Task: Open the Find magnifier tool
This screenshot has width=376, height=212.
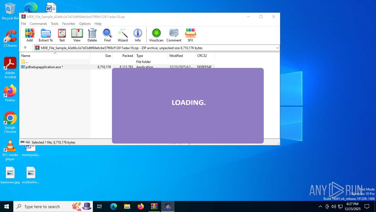Action: click(x=107, y=35)
